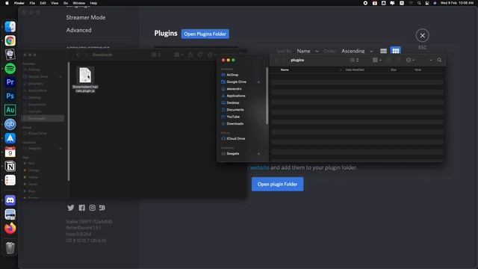Viewport: 478px width, 269px height.
Task: Open the Window menu in the menu bar
Action: pyautogui.click(x=79, y=3)
